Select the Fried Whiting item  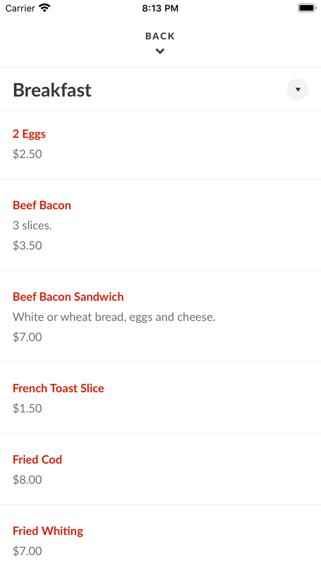pyautogui.click(x=48, y=531)
